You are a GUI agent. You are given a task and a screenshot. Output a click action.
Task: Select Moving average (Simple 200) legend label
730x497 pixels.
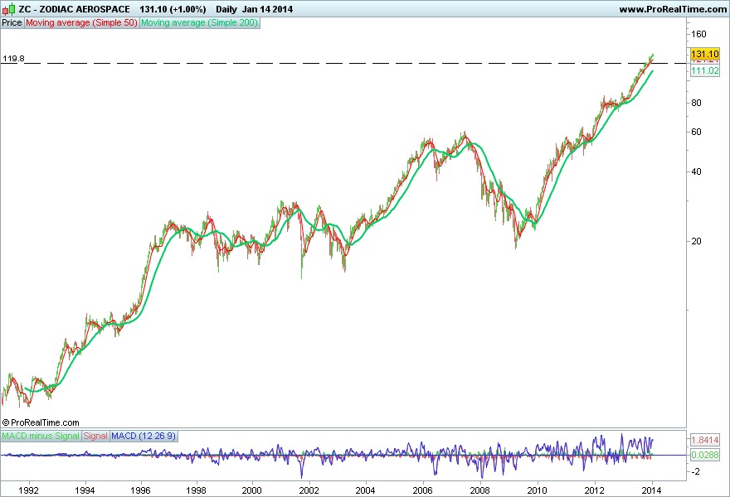tap(200, 23)
